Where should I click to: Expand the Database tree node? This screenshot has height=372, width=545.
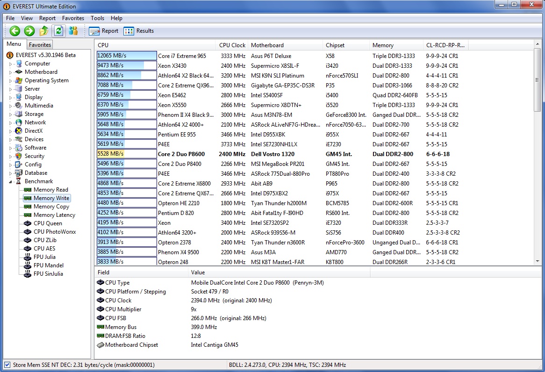[x=10, y=173]
